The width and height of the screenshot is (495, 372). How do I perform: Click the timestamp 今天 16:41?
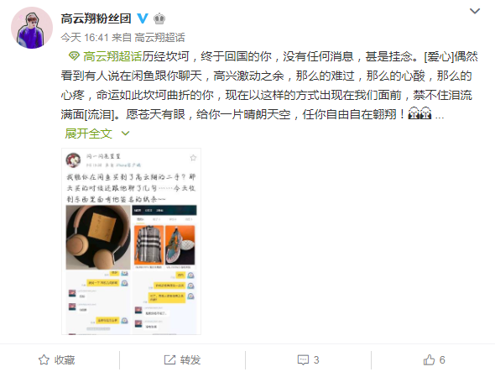[x=85, y=38]
